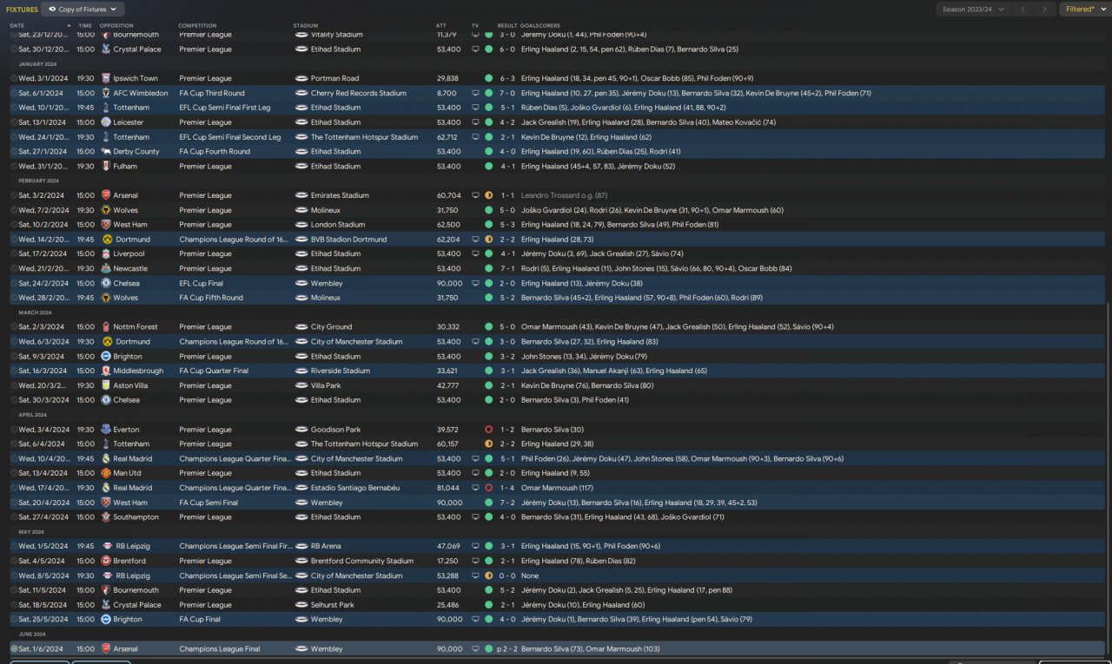Click the Leicester club badge
Screen dimensions: 1112x664
tap(106, 122)
